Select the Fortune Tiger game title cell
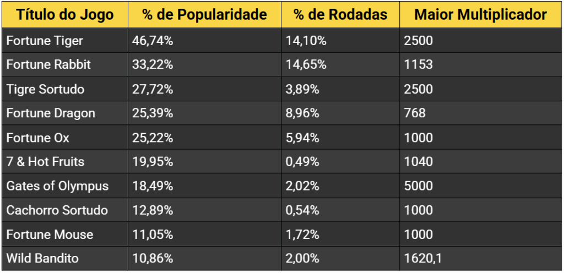Viewport: 564px width, 273px height. pyautogui.click(x=45, y=40)
